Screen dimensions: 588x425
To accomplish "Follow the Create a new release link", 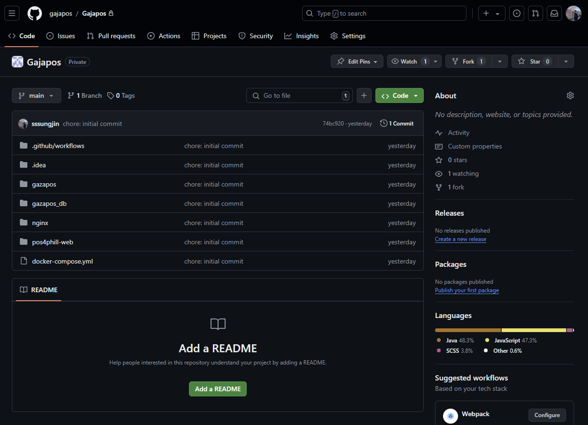I will click(x=460, y=239).
